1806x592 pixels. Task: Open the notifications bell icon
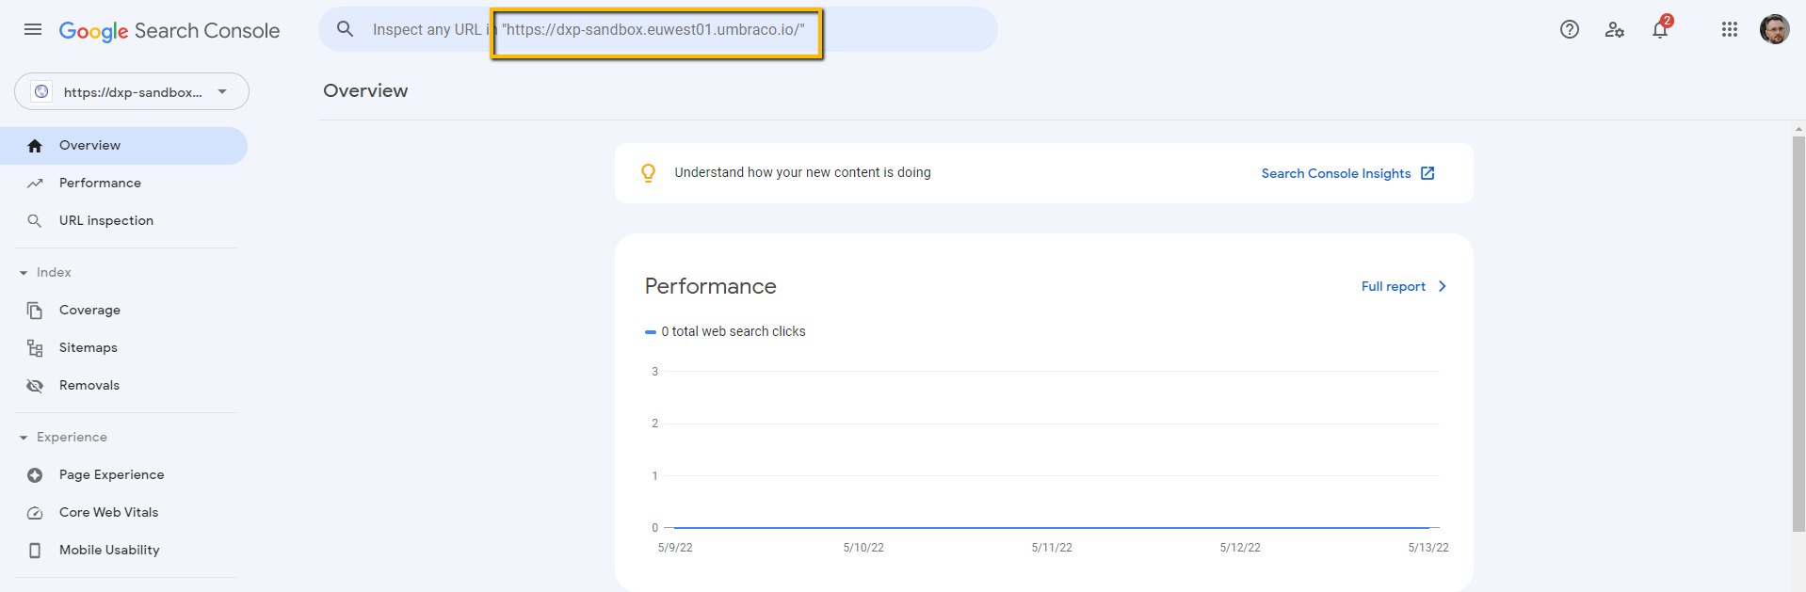point(1661,29)
